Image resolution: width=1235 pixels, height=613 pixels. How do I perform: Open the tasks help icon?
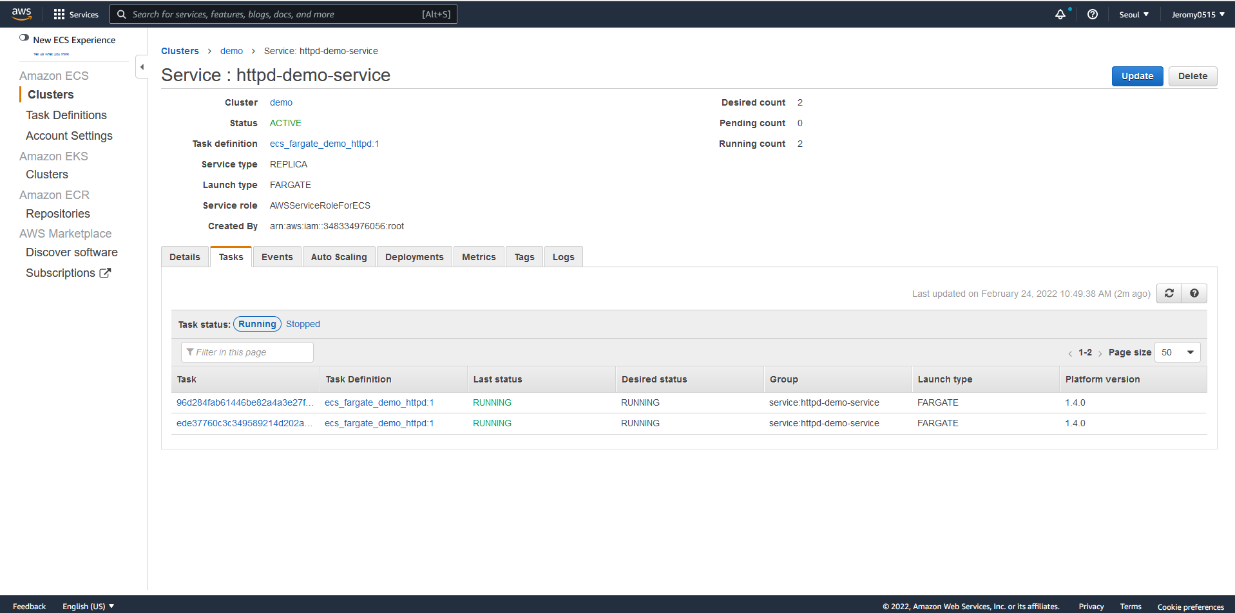[x=1194, y=293]
